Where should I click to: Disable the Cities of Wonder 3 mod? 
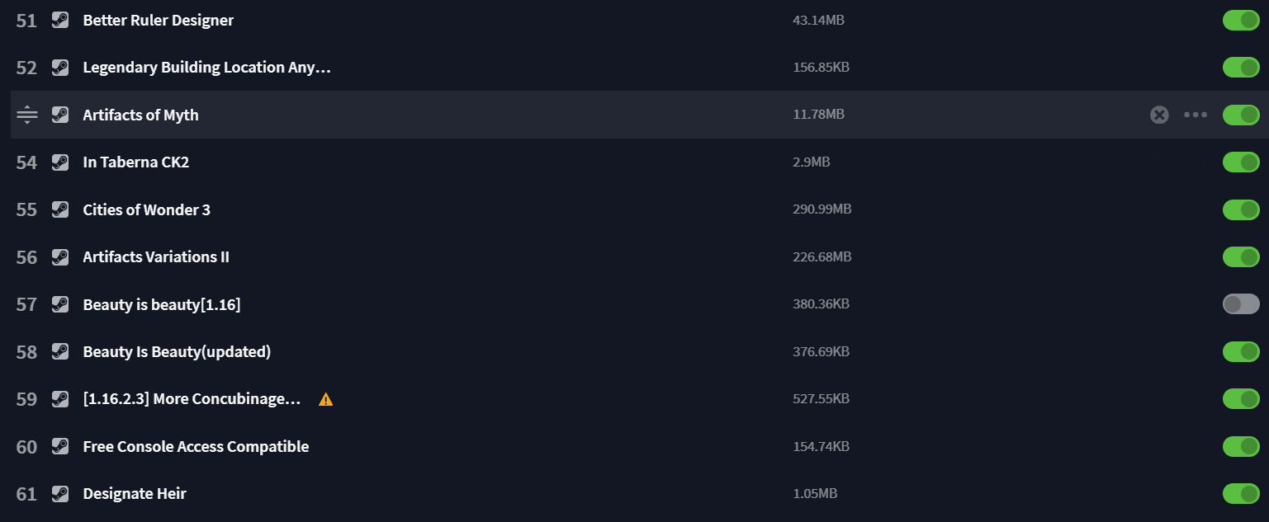point(1241,209)
